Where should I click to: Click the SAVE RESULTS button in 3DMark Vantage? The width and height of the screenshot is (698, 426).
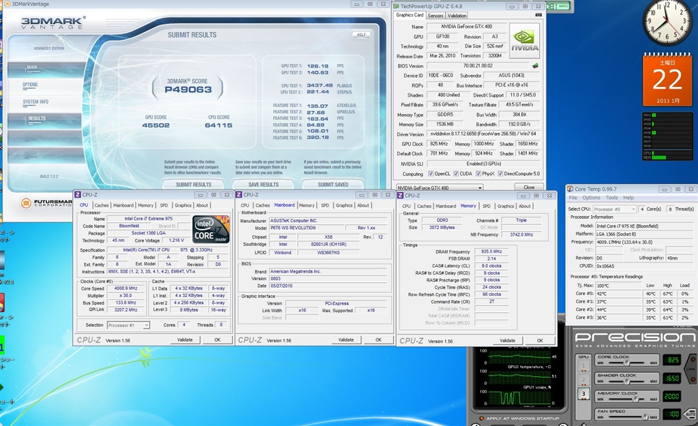coord(264,184)
